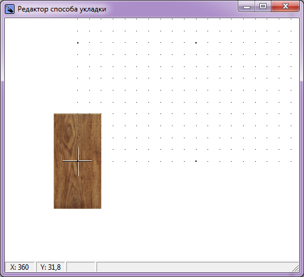Click the white crosshair center on the plank
Screen dimensions: 304x277
click(78, 161)
